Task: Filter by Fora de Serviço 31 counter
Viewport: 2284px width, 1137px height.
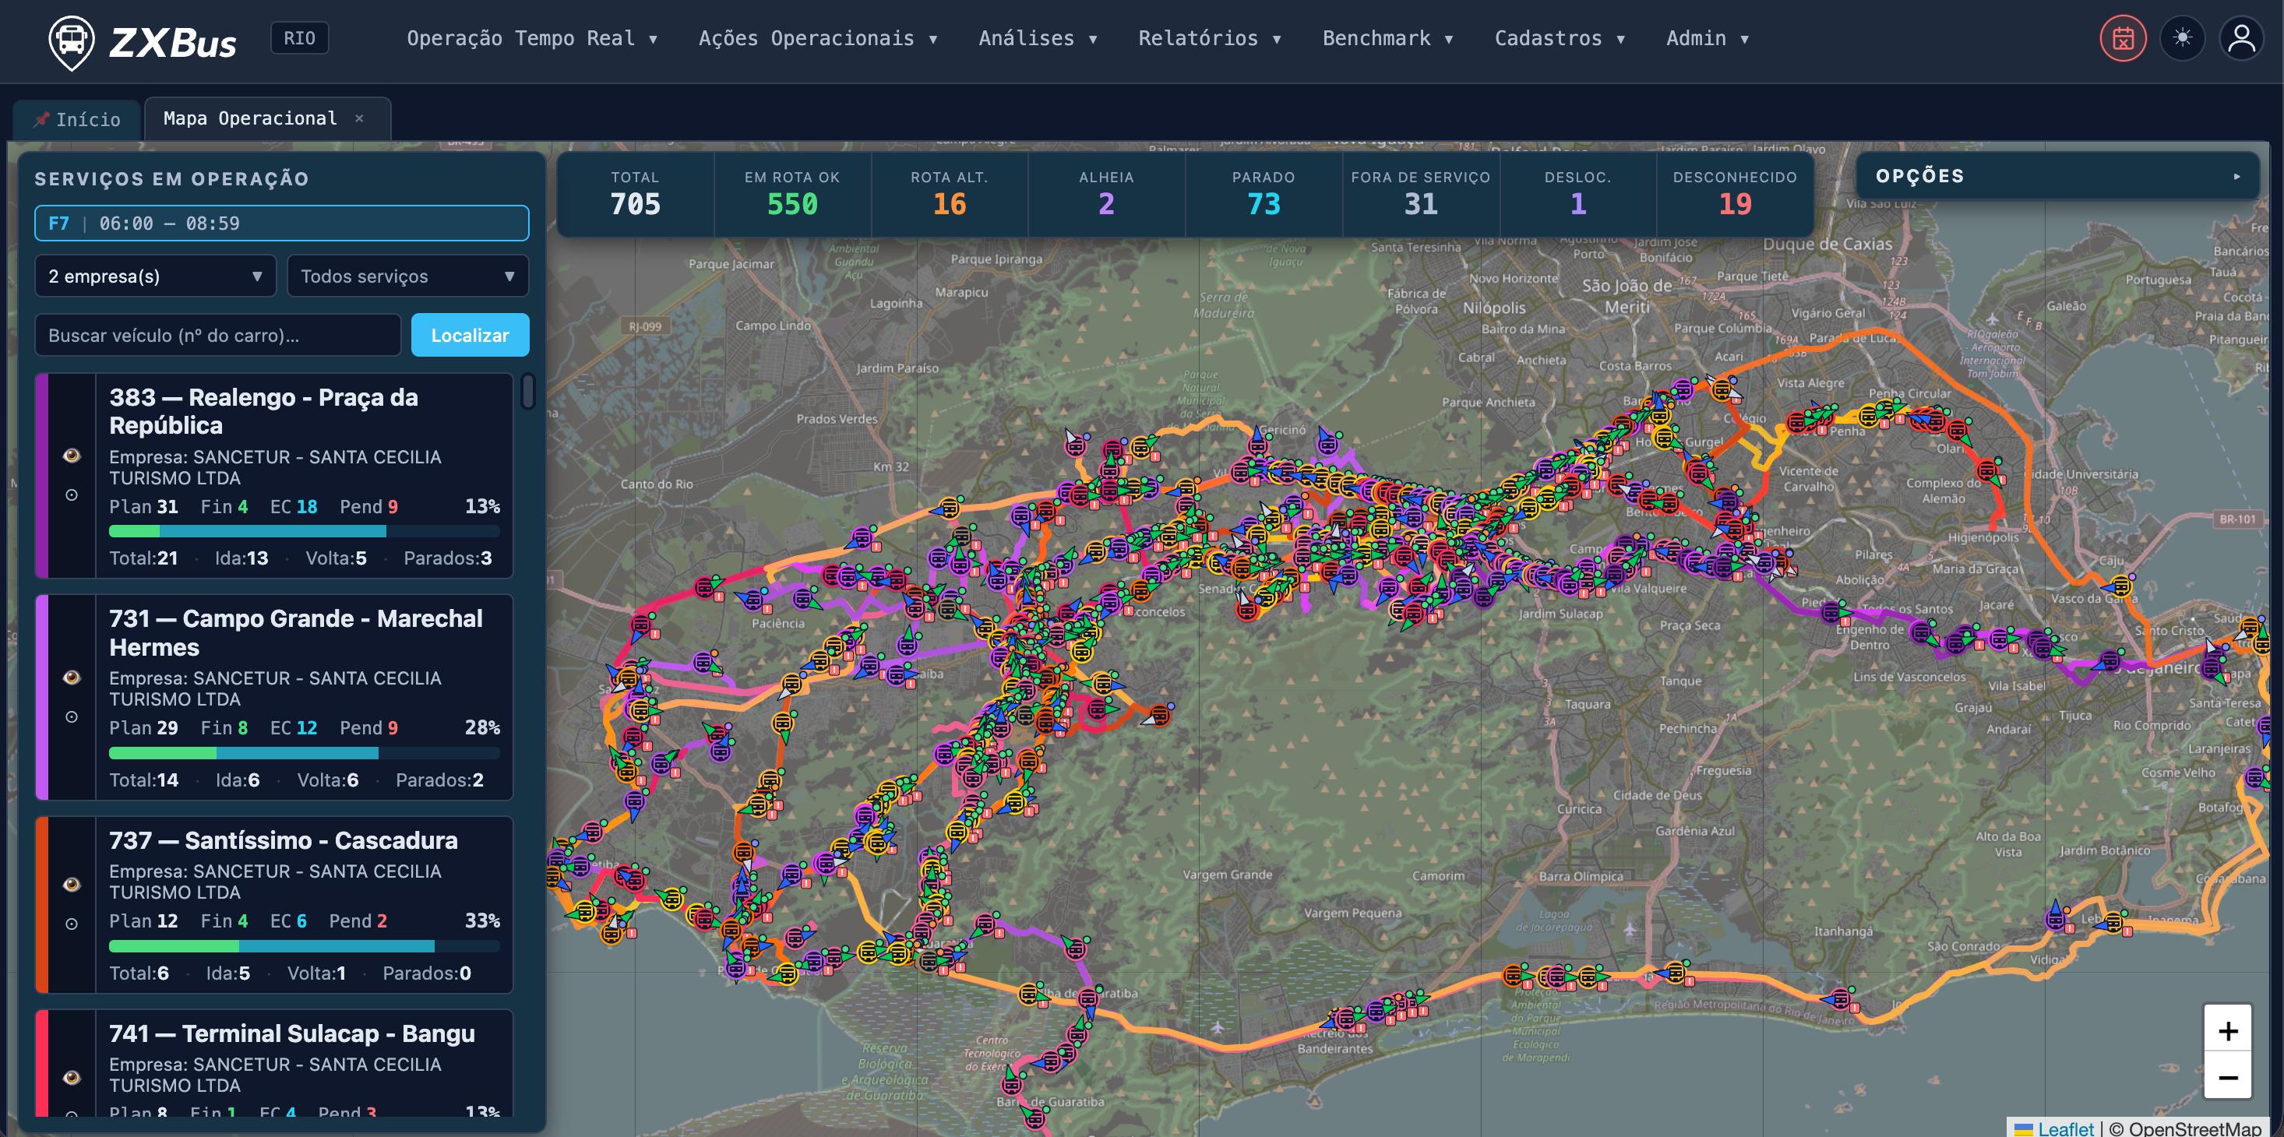Action: coord(1420,194)
